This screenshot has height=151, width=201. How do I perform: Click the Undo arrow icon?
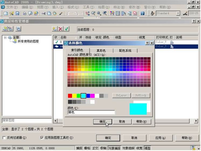68,13
